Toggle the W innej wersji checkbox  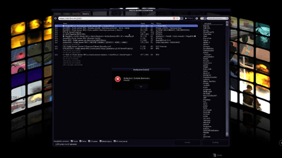(x=114, y=141)
